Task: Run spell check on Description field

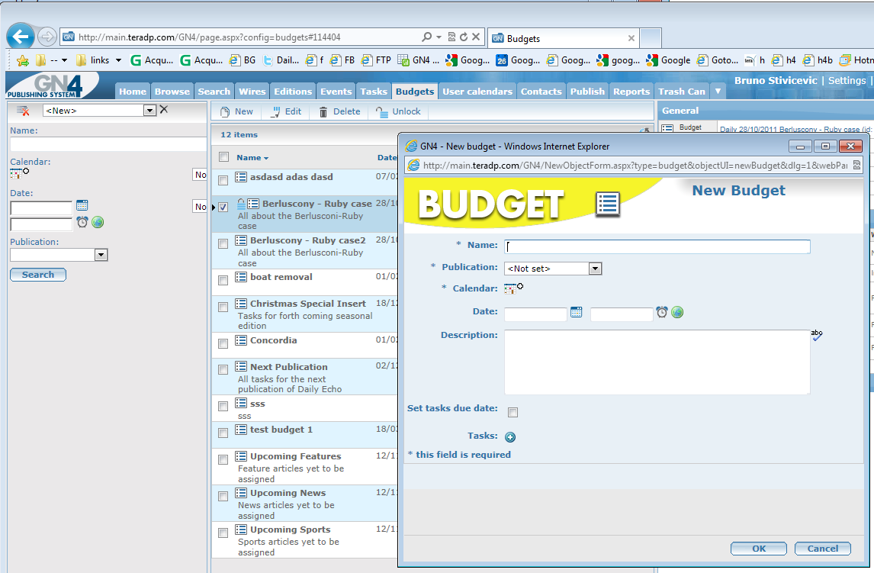Action: [x=817, y=335]
